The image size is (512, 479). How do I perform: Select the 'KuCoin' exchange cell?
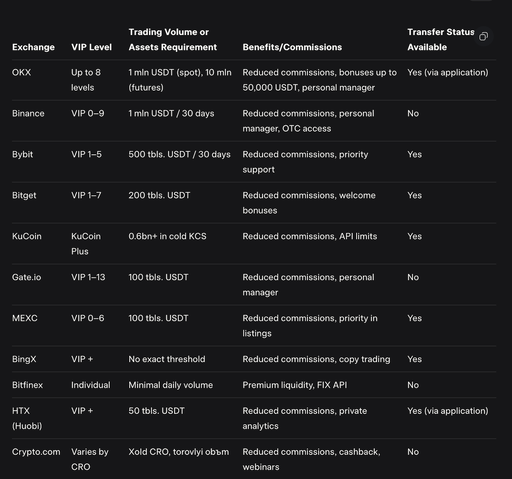click(27, 236)
